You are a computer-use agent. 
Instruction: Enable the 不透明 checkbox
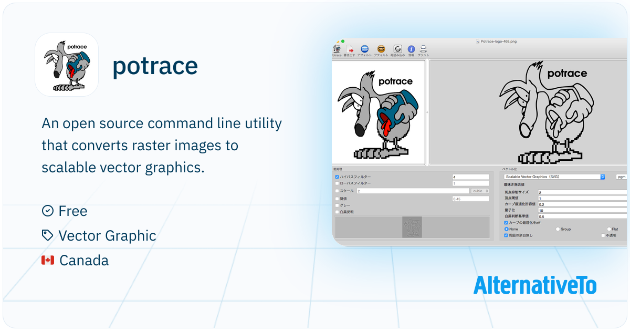(603, 235)
